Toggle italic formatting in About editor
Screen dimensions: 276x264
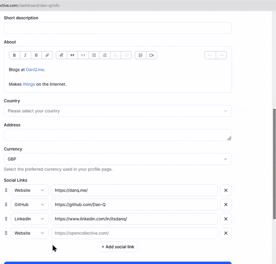[25, 55]
